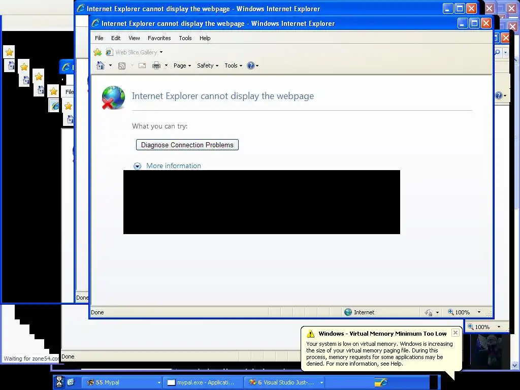Click the system tray icon on the taskbar

tap(380, 382)
